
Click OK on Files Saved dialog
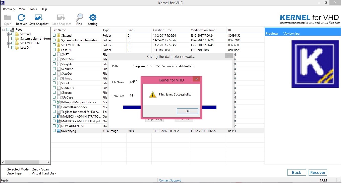(x=187, y=111)
